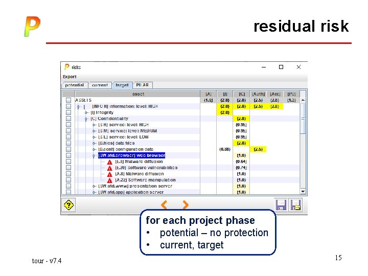Select the [SW.std.browser] web browser row

coord(132,155)
